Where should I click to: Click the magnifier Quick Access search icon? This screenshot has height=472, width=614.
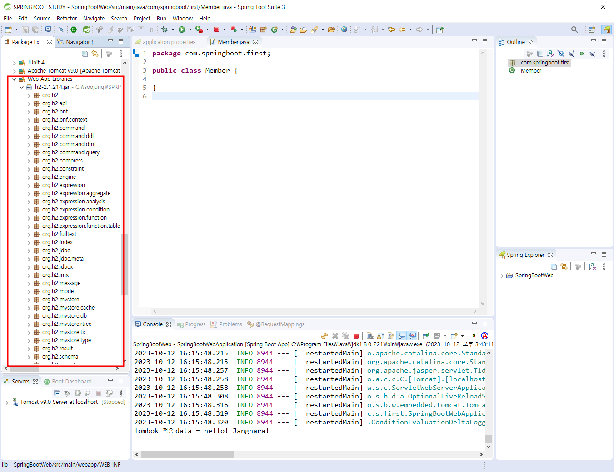tap(574, 29)
